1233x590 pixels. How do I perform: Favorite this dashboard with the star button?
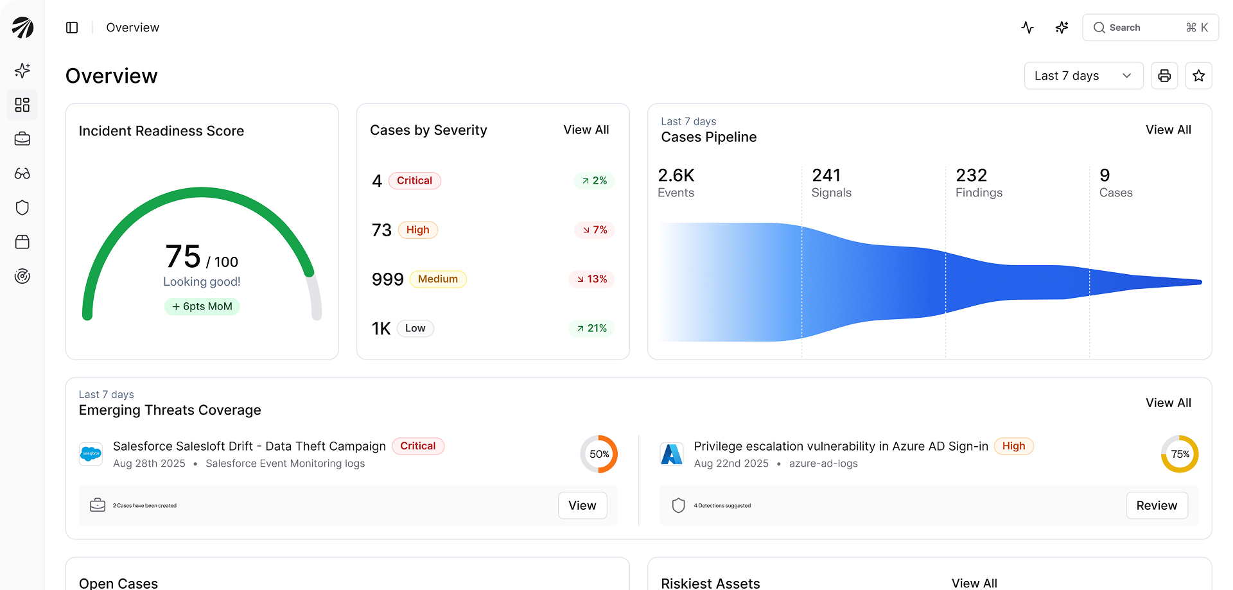1198,76
